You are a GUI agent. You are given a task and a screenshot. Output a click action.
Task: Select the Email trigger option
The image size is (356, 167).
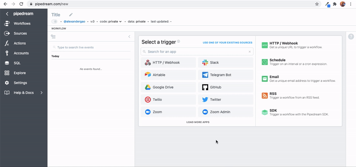tap(299, 79)
